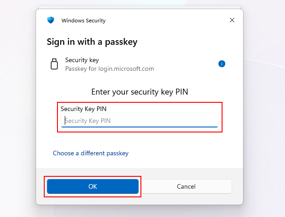Click the Security Key PIN label above field
This screenshot has height=217, width=285.
point(83,109)
